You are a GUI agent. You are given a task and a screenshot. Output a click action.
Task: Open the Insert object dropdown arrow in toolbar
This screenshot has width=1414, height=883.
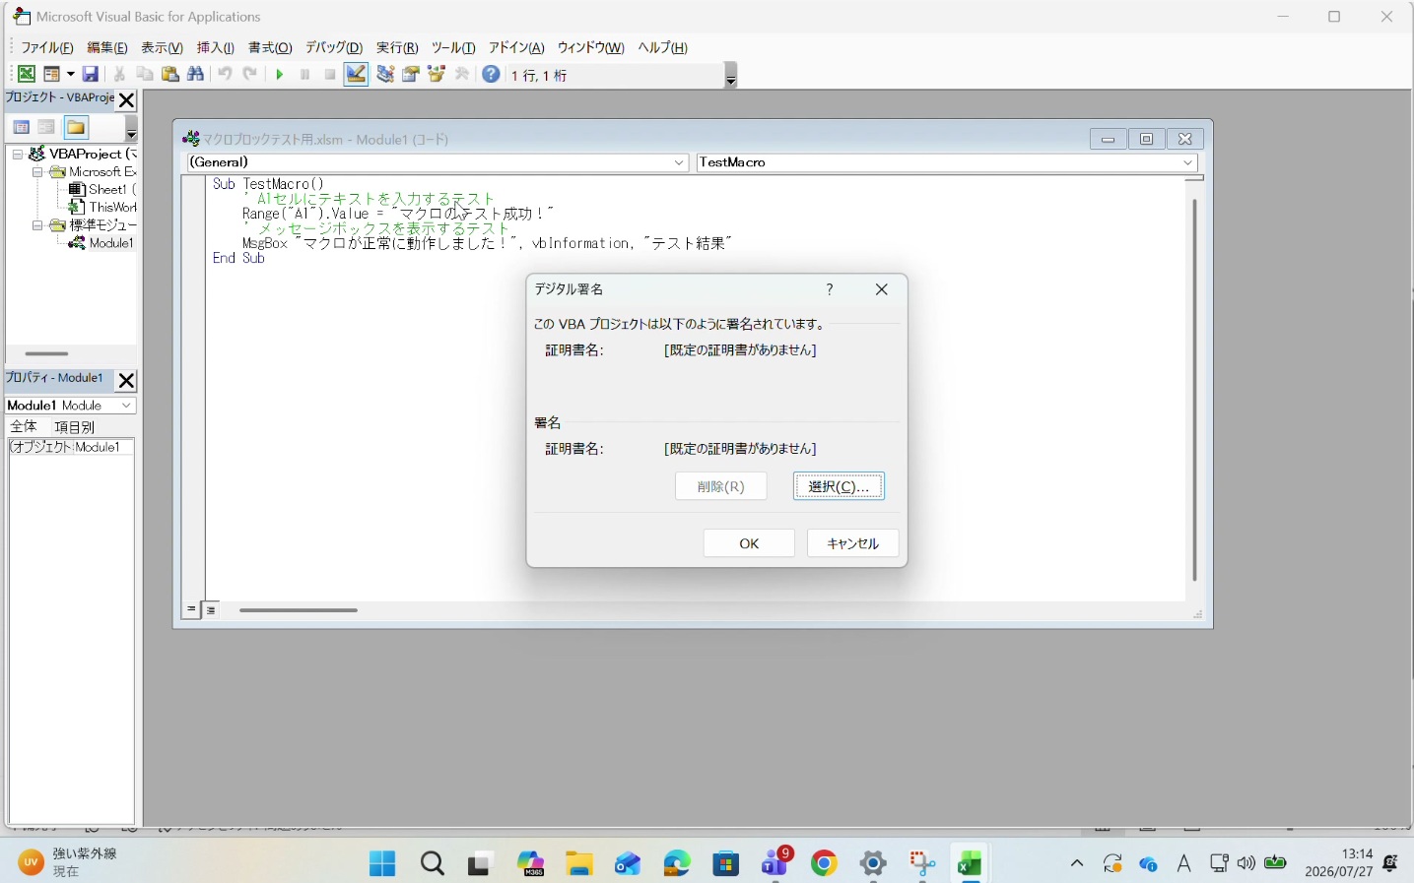click(70, 74)
